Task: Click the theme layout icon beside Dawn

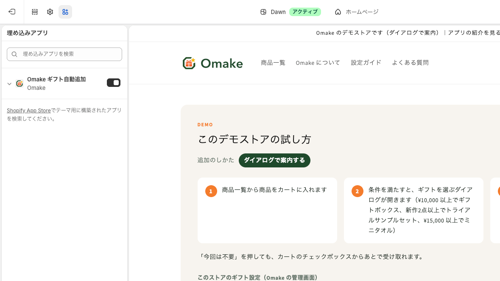Action: (x=263, y=12)
